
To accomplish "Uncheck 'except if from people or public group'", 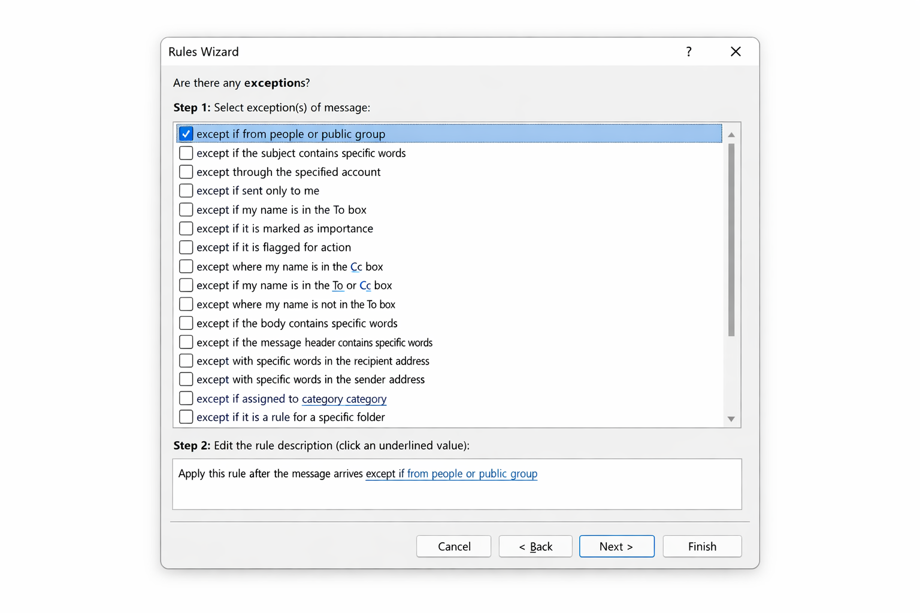I will point(186,133).
